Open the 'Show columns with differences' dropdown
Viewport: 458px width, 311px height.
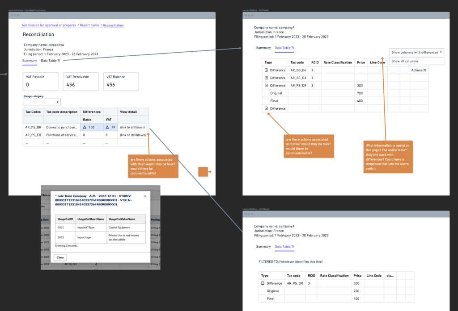[416, 52]
